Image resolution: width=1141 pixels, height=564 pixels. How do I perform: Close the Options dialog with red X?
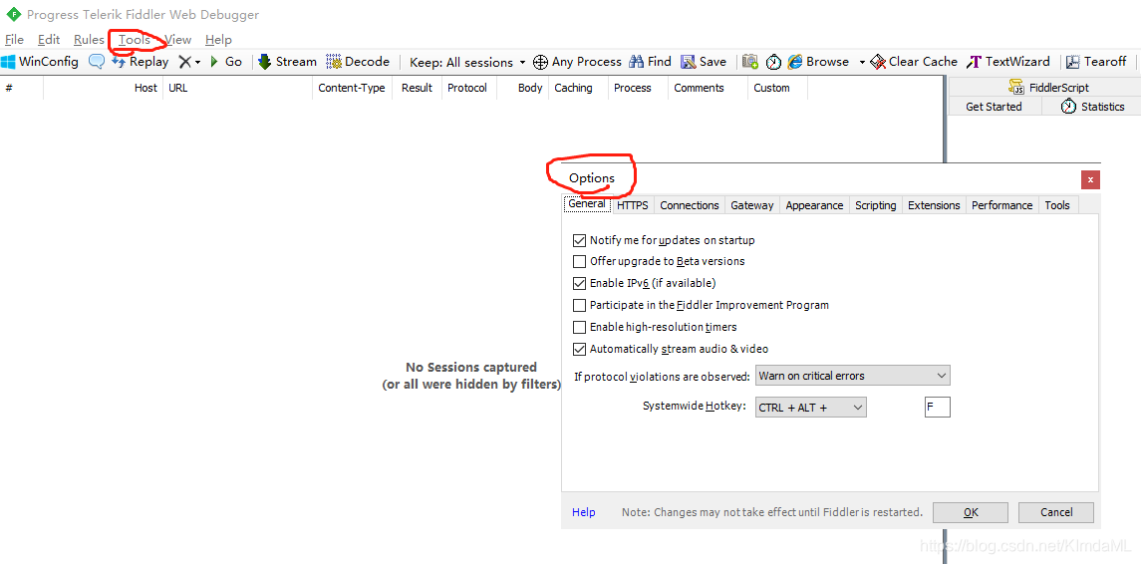1090,179
